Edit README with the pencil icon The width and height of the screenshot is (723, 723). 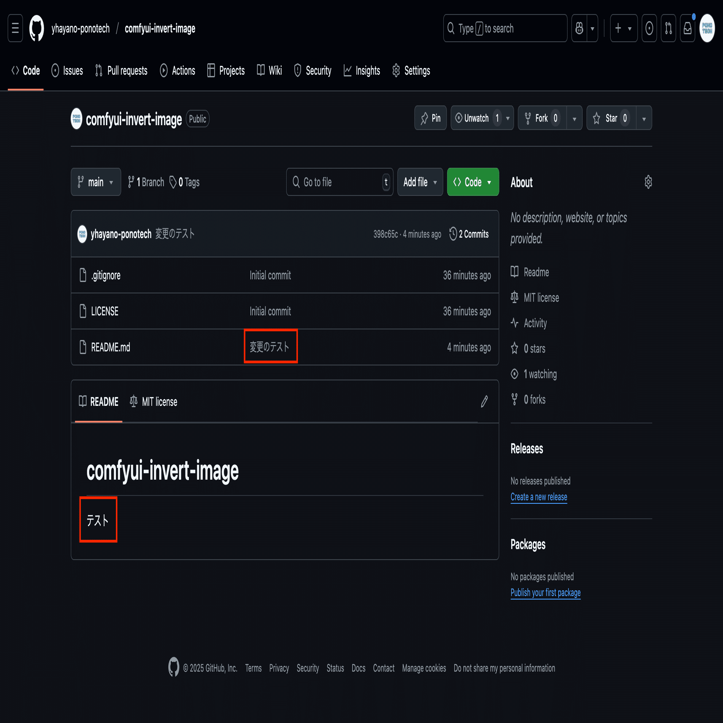484,401
